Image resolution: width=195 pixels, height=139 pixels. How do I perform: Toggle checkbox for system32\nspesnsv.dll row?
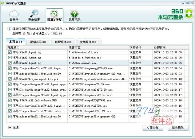point(10,116)
